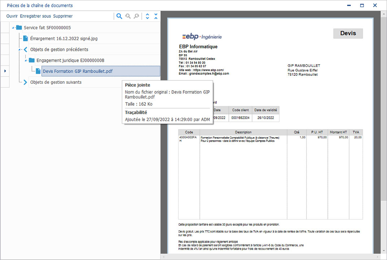387x260 pixels.
Task: Click the validity date 26/10/2022
Action: [x=266, y=118]
